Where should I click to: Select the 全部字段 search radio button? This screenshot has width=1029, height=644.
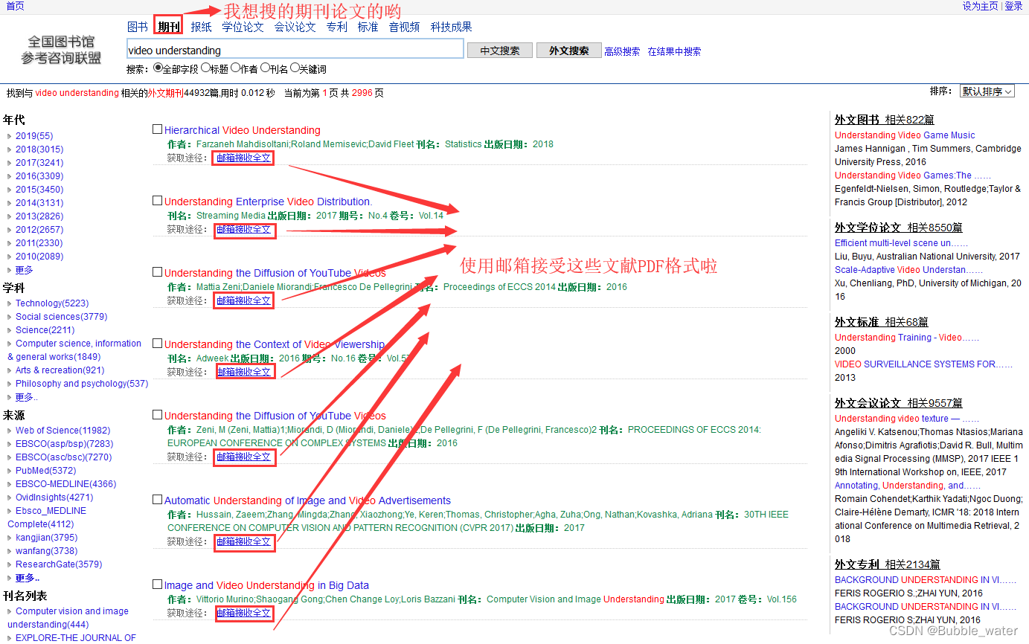[158, 68]
